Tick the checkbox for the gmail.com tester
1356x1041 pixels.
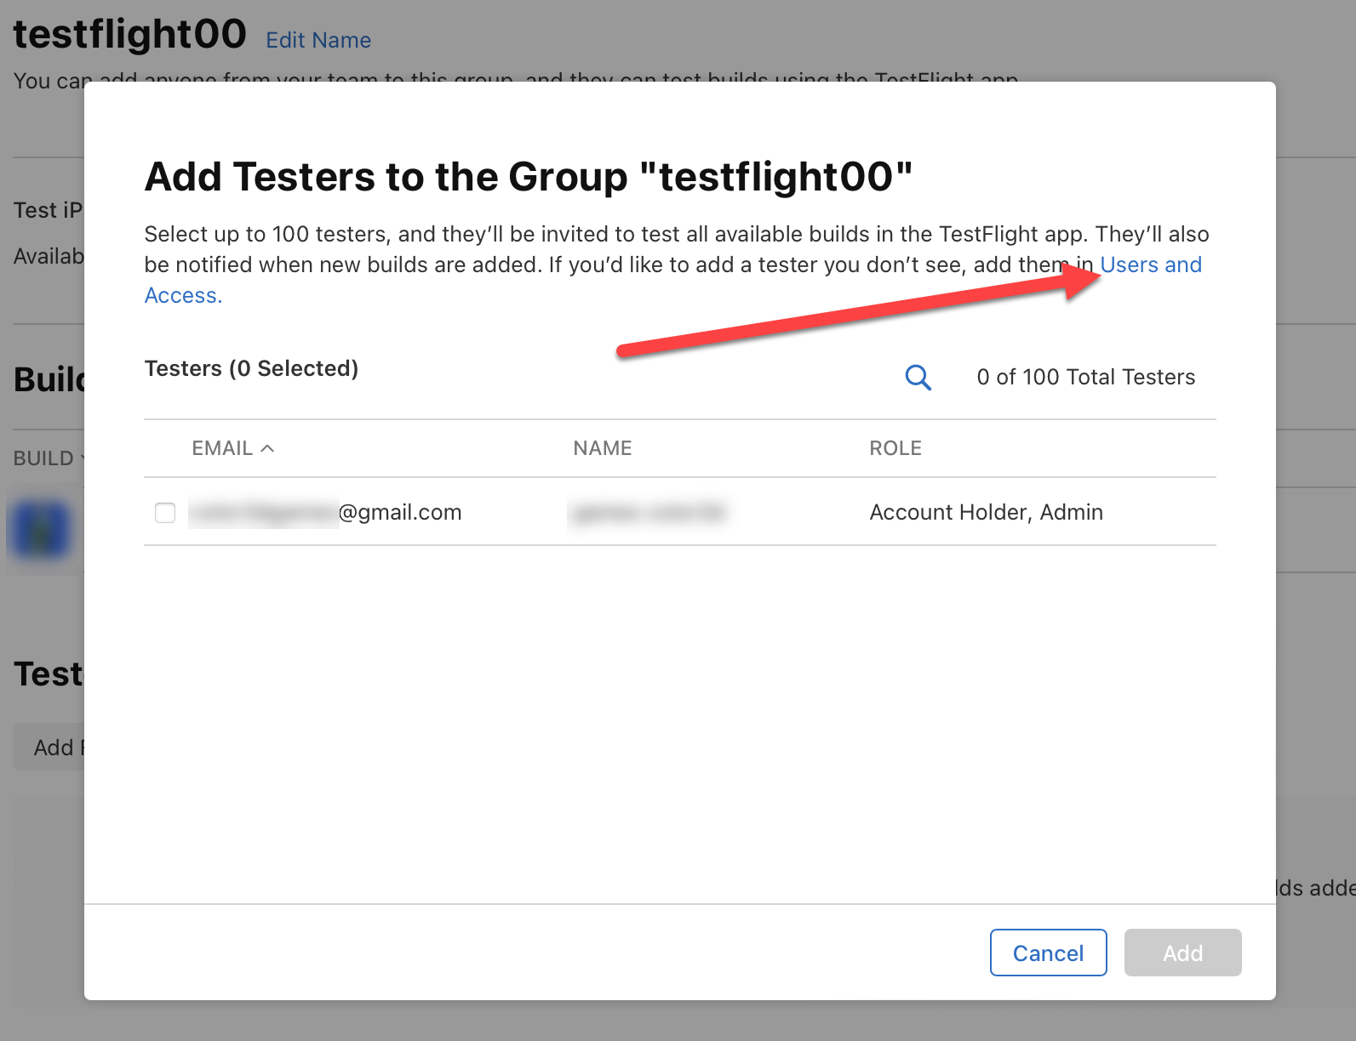165,512
